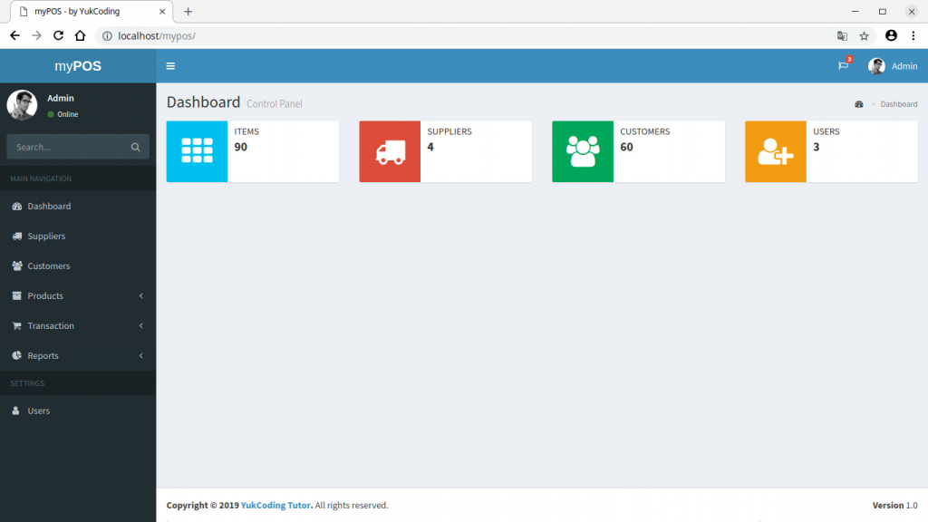Click the green Customers group icon
Screen dimensions: 928x522
583,151
